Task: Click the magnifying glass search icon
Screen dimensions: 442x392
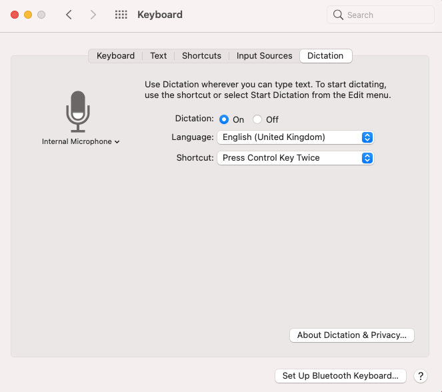Action: (338, 15)
